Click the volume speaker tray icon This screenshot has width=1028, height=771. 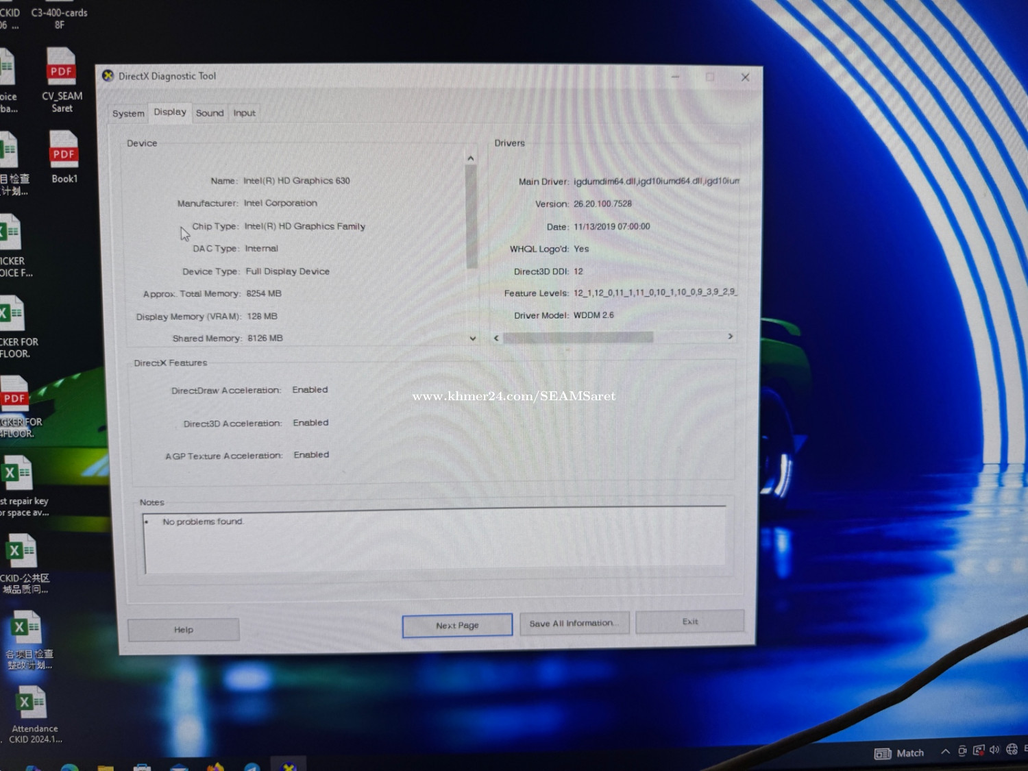994,750
